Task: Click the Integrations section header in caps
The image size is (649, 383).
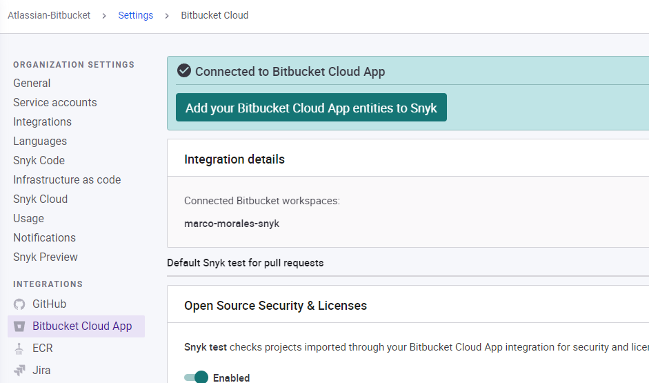Action: 48,284
